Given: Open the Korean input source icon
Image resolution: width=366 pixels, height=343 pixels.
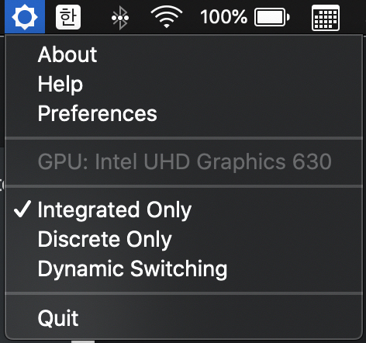Looking at the screenshot, I should (68, 17).
